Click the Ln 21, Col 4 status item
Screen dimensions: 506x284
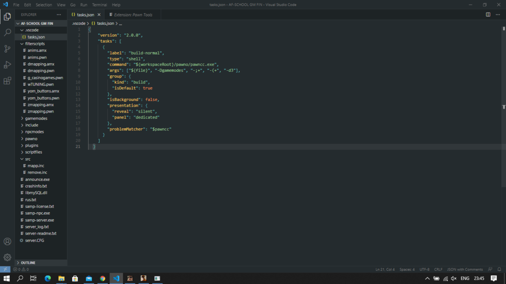tap(385, 269)
